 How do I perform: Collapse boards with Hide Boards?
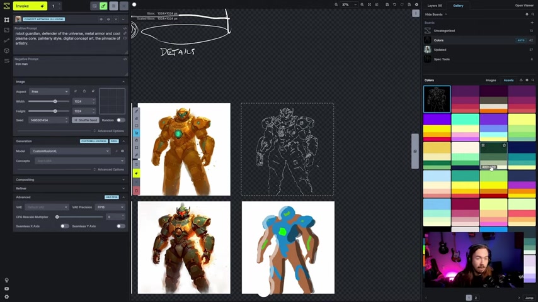click(x=436, y=14)
